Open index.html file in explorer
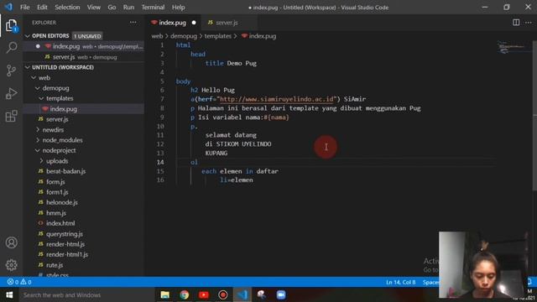 tap(84, 223)
